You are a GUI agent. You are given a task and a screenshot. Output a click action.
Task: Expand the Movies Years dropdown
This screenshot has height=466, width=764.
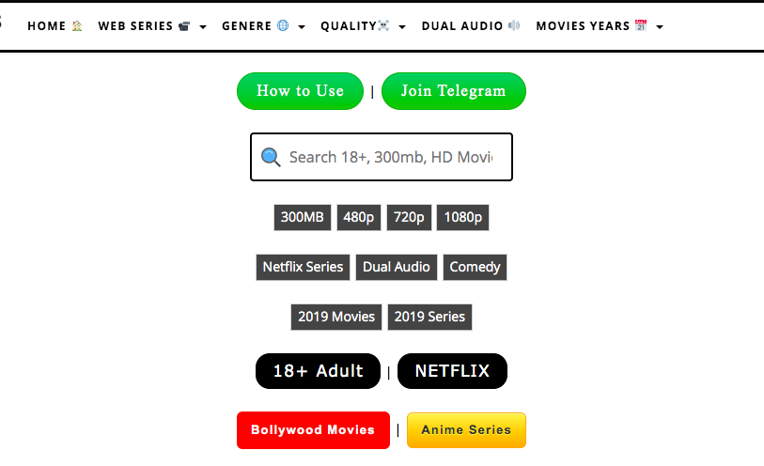[600, 26]
